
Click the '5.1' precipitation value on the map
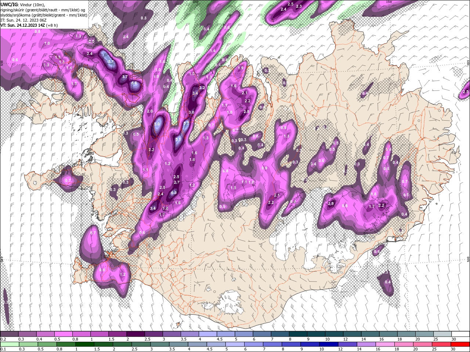click(x=178, y=139)
